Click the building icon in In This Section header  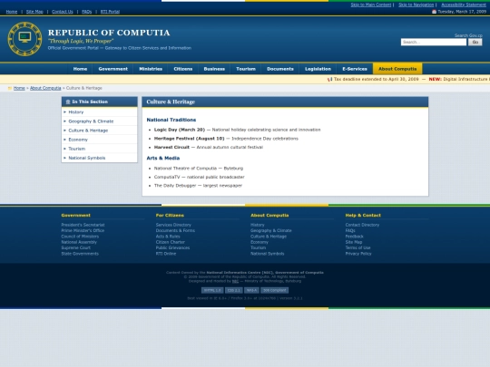pos(68,101)
